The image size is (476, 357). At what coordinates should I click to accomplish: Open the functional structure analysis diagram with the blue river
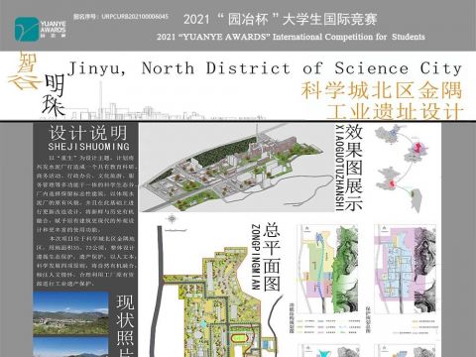327,269
